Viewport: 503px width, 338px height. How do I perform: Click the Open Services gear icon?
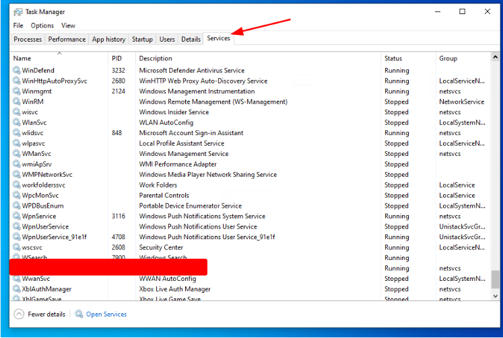(x=79, y=314)
